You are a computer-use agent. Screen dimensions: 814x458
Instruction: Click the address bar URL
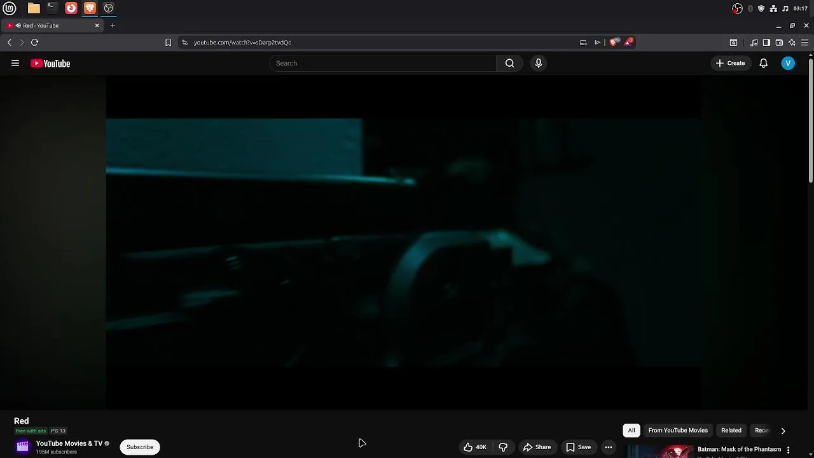pos(242,42)
